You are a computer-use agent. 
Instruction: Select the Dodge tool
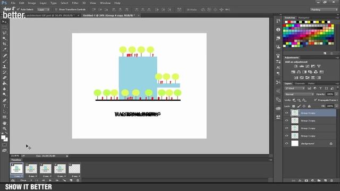[x=4, y=94]
